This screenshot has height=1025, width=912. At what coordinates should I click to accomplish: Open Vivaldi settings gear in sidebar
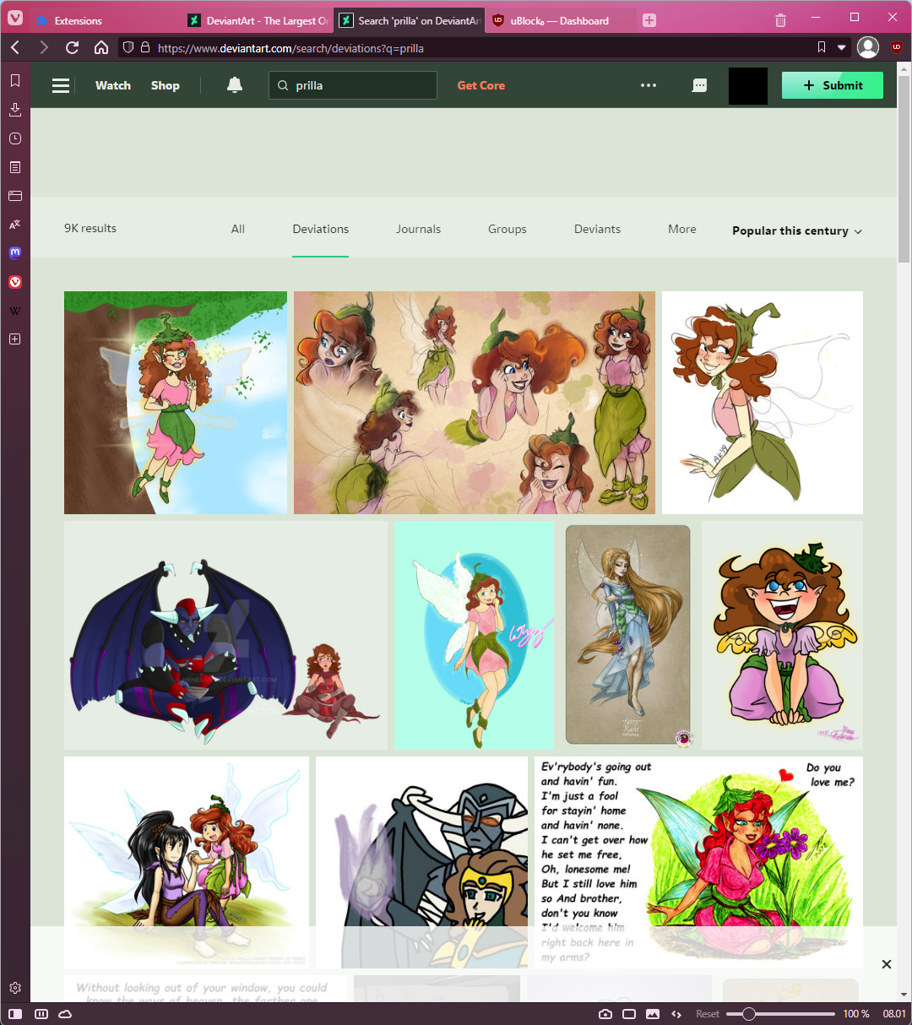coord(15,988)
